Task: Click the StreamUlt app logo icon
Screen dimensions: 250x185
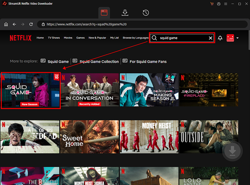Action: pos(4,3)
